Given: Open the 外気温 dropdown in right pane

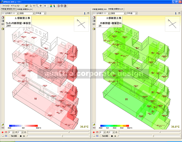Looking at the screenshot, I should coord(132,13).
